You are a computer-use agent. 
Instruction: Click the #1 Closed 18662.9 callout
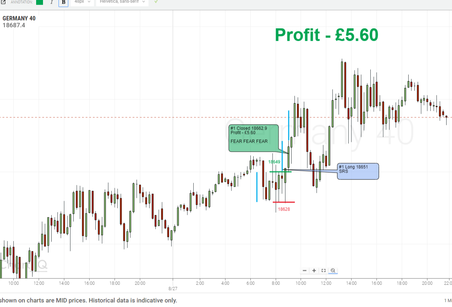pos(254,138)
